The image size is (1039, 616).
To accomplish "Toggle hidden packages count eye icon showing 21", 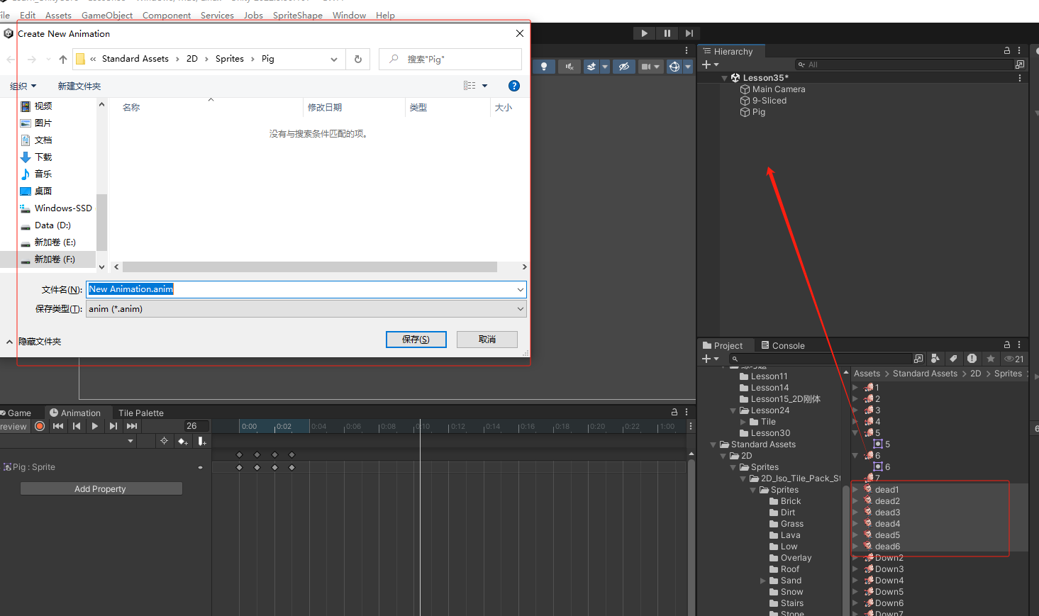I will 1014,359.
